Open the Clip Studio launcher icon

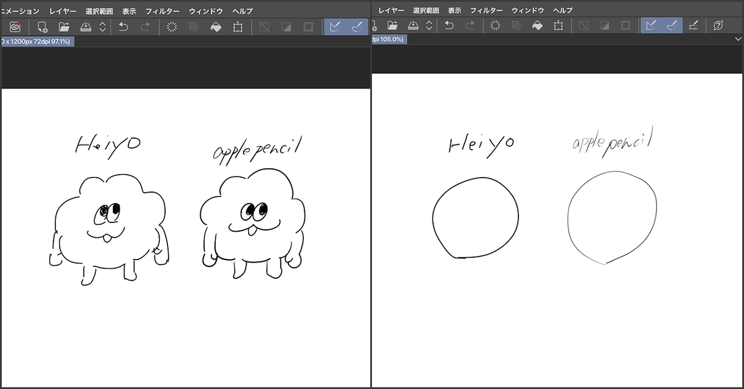point(15,27)
